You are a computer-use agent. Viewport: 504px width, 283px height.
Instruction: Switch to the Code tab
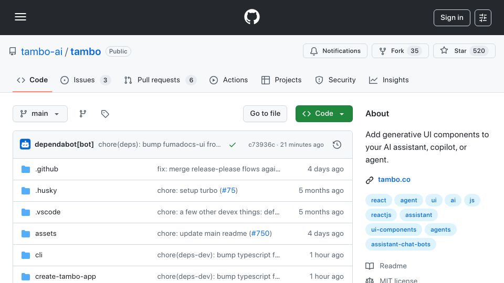pos(32,80)
